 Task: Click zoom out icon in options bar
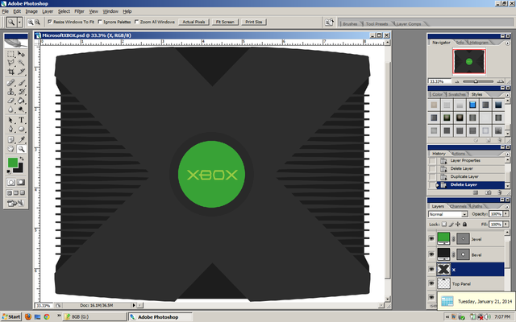tap(38, 22)
